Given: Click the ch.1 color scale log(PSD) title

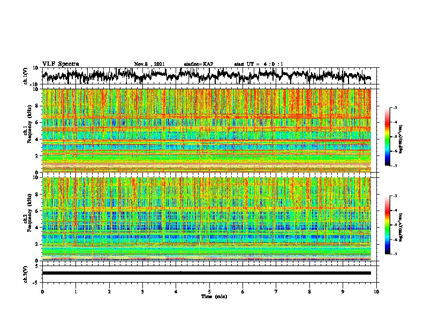Looking at the screenshot, I should pyautogui.click(x=401, y=139).
